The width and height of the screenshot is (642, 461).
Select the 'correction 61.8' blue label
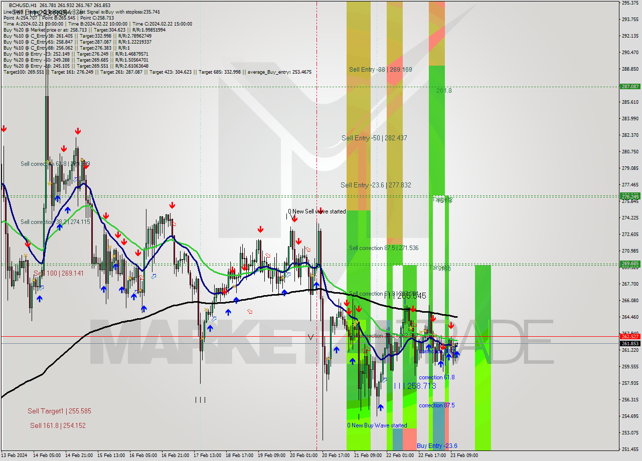coord(437,377)
